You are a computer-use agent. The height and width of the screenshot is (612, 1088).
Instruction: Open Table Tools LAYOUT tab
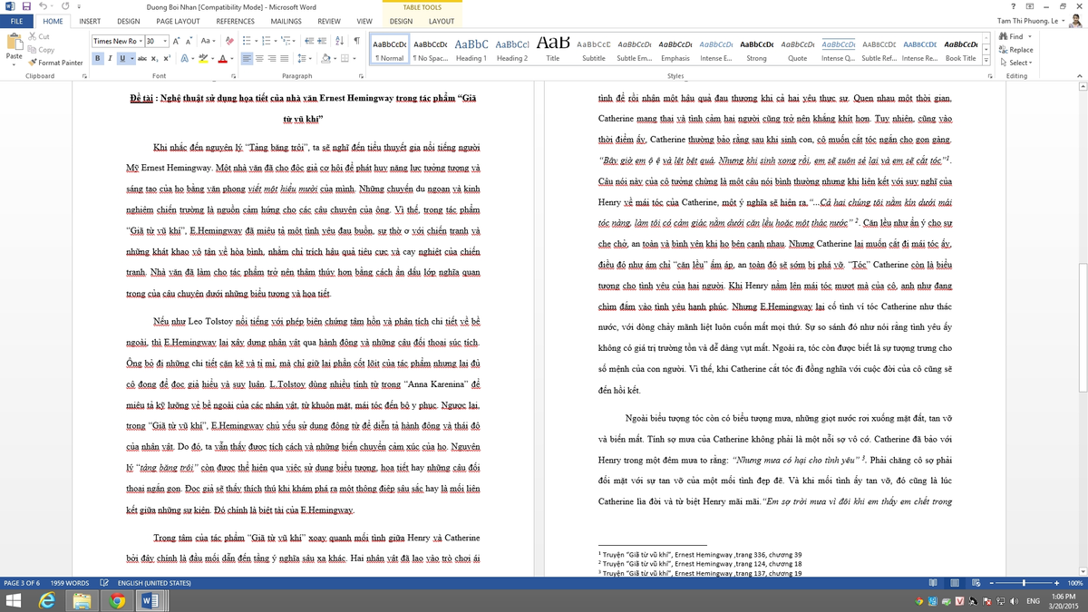click(x=442, y=21)
